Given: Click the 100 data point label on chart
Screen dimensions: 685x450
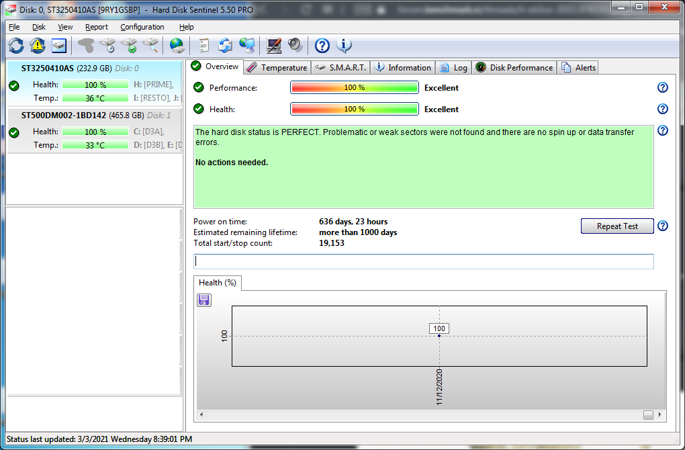Looking at the screenshot, I should [x=439, y=328].
